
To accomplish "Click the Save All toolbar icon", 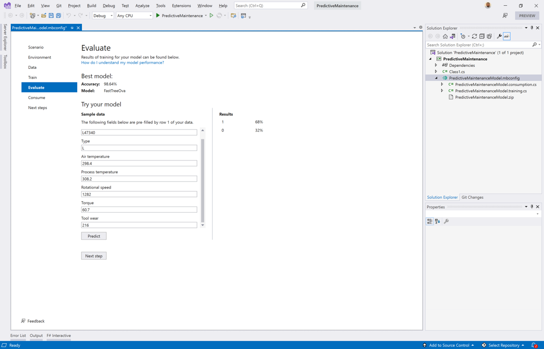I will [x=59, y=16].
